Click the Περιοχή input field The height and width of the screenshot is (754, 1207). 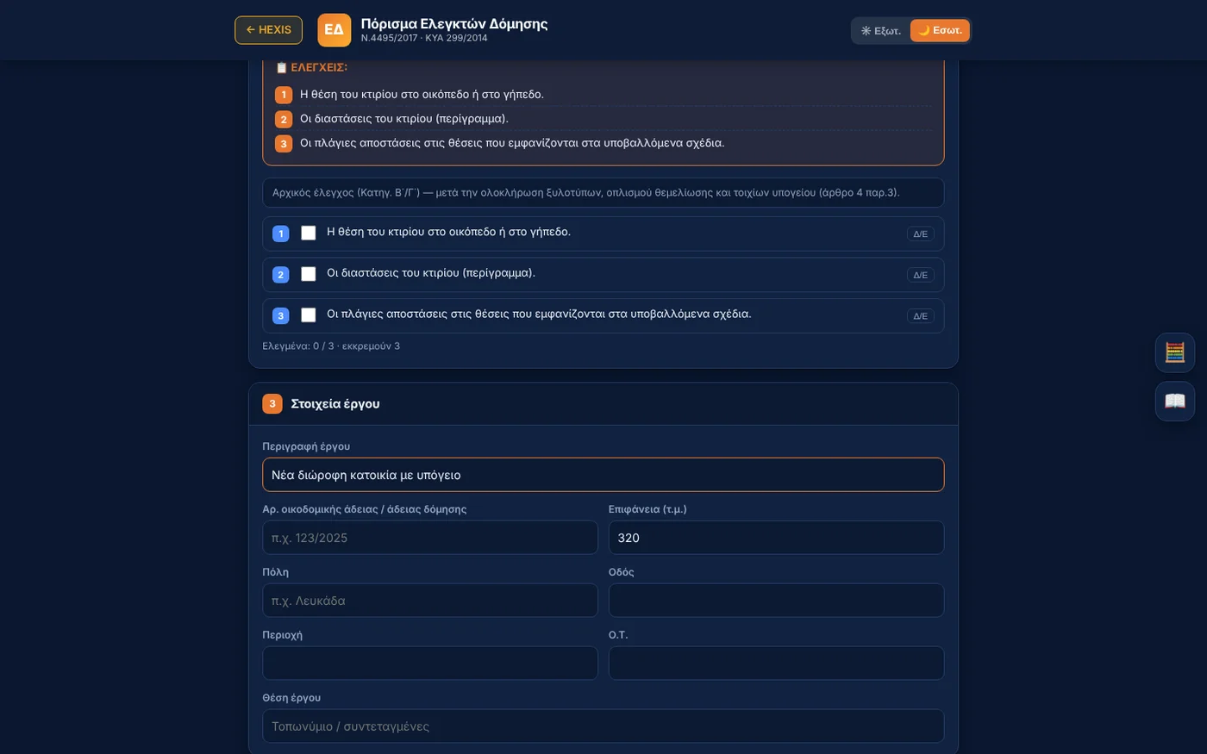(x=430, y=664)
